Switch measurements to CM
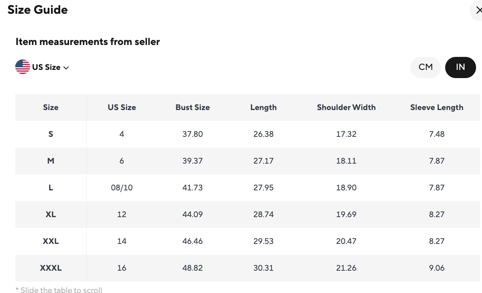Screen dimensions: 482x293 (425, 67)
